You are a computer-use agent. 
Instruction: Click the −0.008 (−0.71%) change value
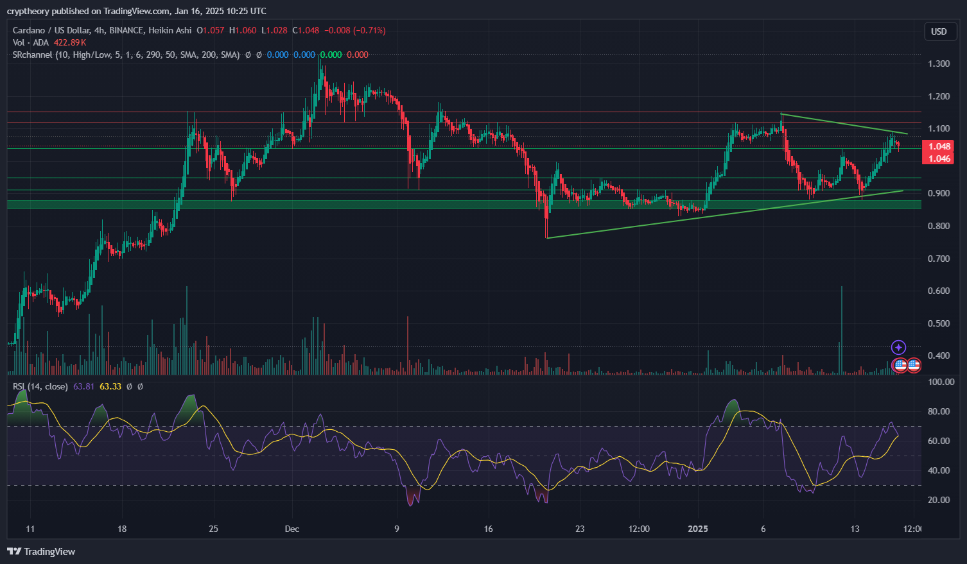355,30
